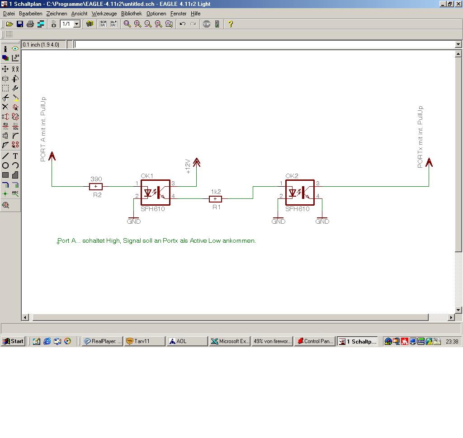Redo the last undone action

click(193, 24)
